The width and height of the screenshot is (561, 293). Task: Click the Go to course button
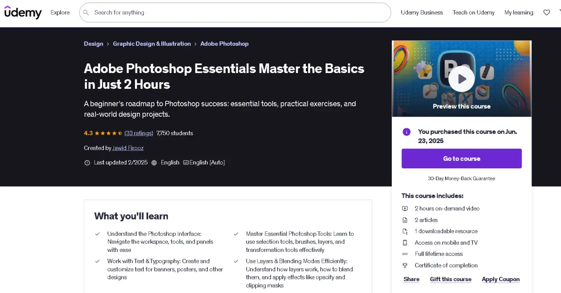coord(462,159)
